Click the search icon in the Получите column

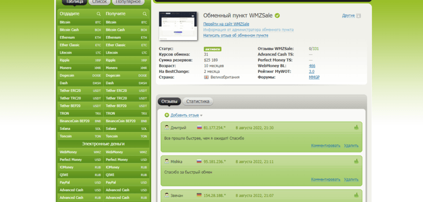point(145,14)
